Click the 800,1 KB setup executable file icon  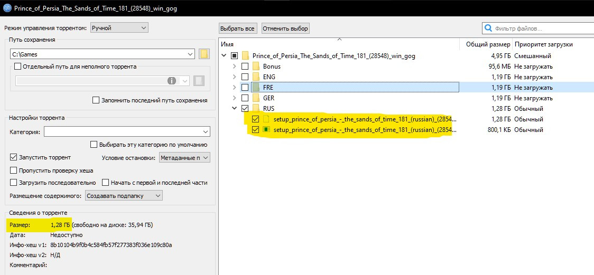coord(266,130)
